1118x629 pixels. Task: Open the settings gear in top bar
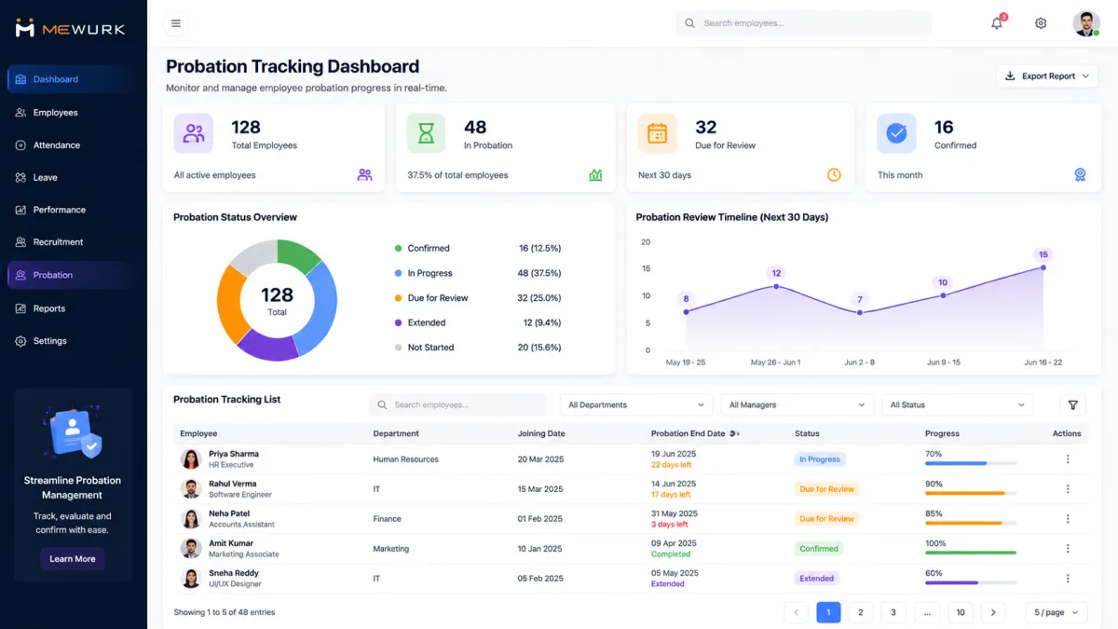pyautogui.click(x=1041, y=23)
